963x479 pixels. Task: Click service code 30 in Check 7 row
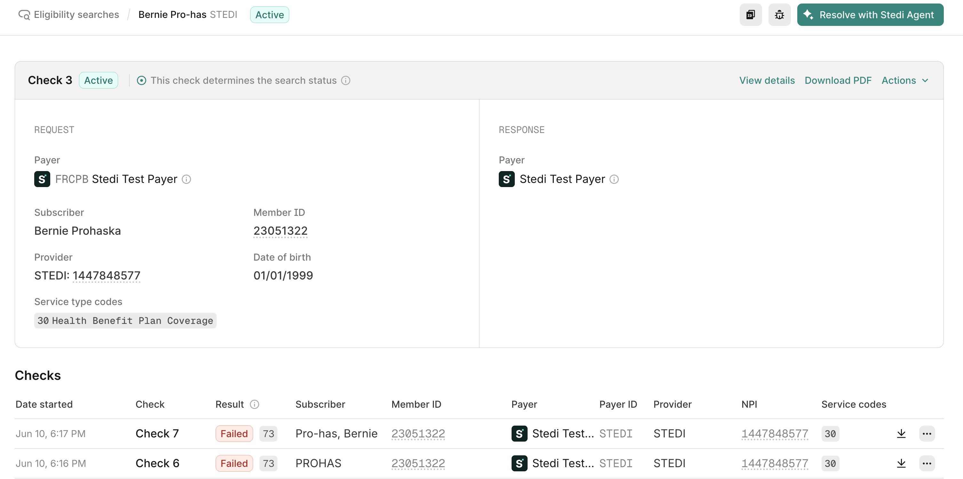click(830, 433)
